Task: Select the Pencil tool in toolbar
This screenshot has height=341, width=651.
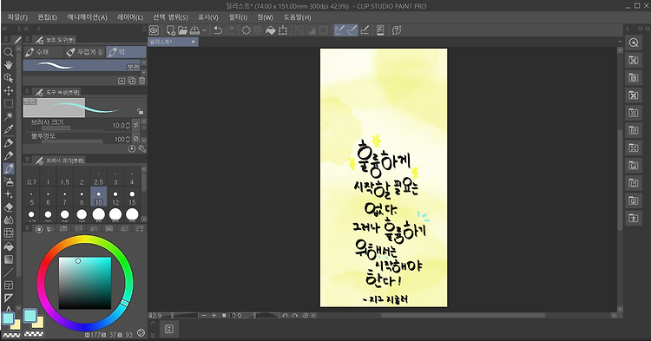Action: [x=9, y=156]
